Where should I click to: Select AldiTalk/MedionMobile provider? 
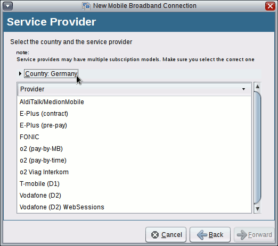pyautogui.click(x=134, y=102)
